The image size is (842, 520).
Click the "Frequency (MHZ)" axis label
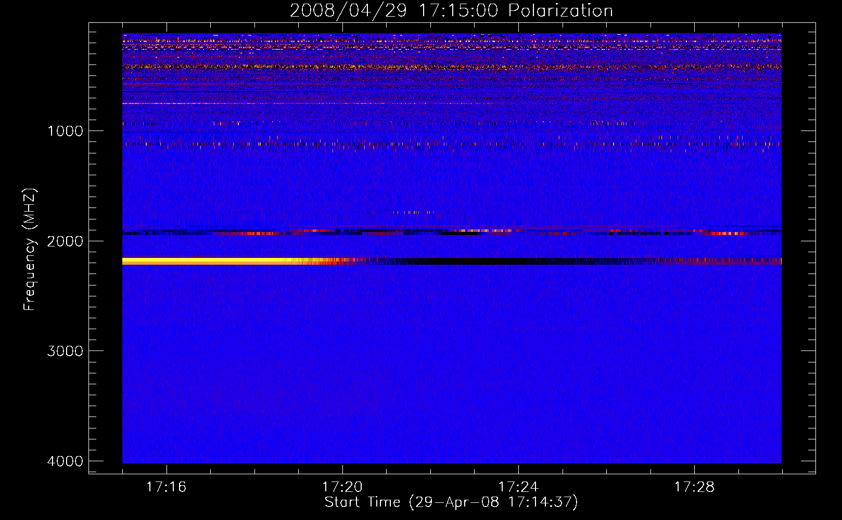[30, 250]
